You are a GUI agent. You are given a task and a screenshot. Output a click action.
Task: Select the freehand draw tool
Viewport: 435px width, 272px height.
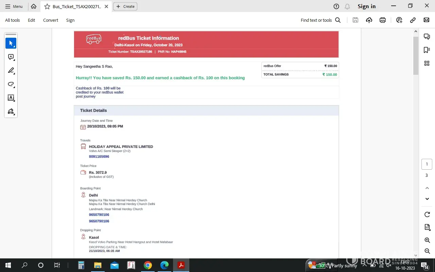11,84
